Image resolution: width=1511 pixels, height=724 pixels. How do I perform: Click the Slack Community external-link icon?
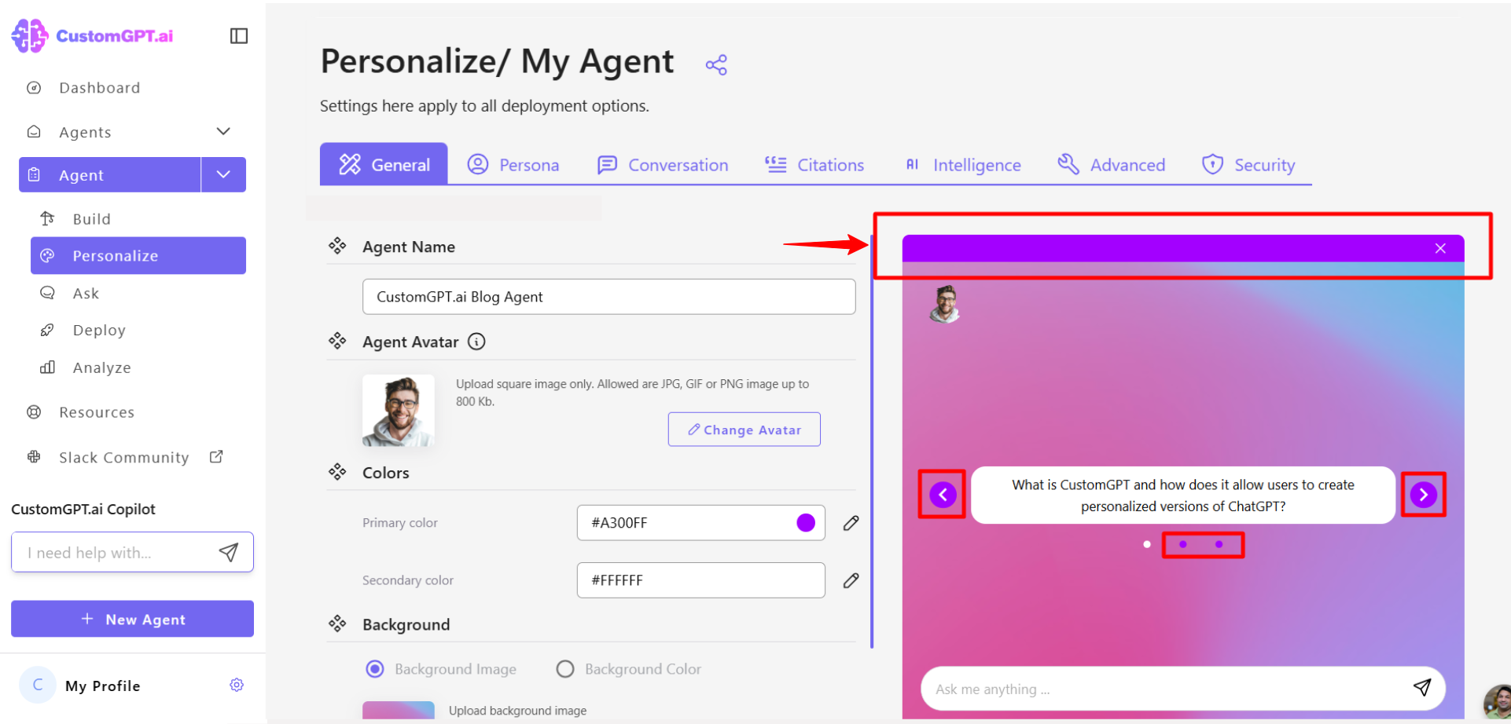pos(216,456)
